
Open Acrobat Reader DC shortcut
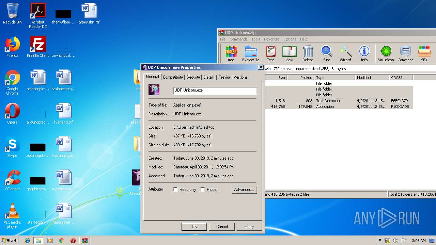38,16
